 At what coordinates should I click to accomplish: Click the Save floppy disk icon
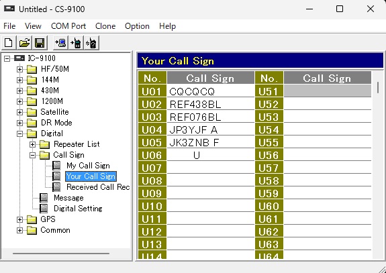tap(40, 43)
